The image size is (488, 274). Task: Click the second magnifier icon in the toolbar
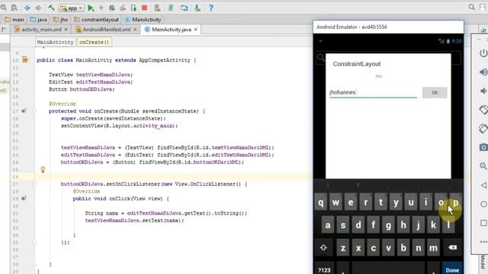pos(14,8)
